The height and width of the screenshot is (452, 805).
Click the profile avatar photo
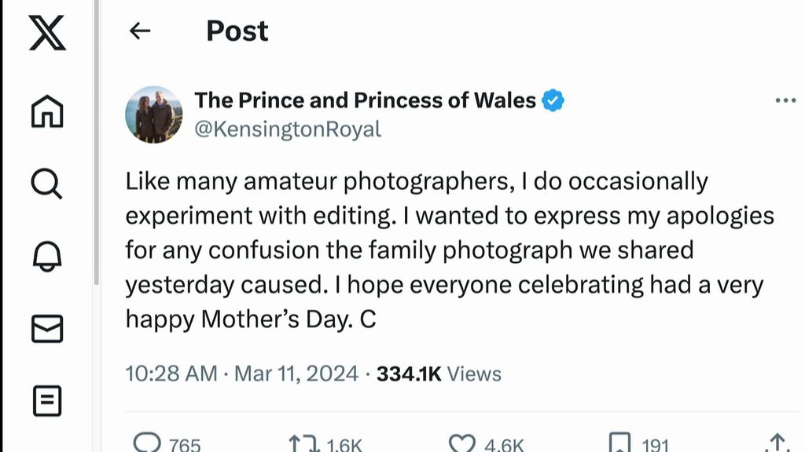pos(153,115)
